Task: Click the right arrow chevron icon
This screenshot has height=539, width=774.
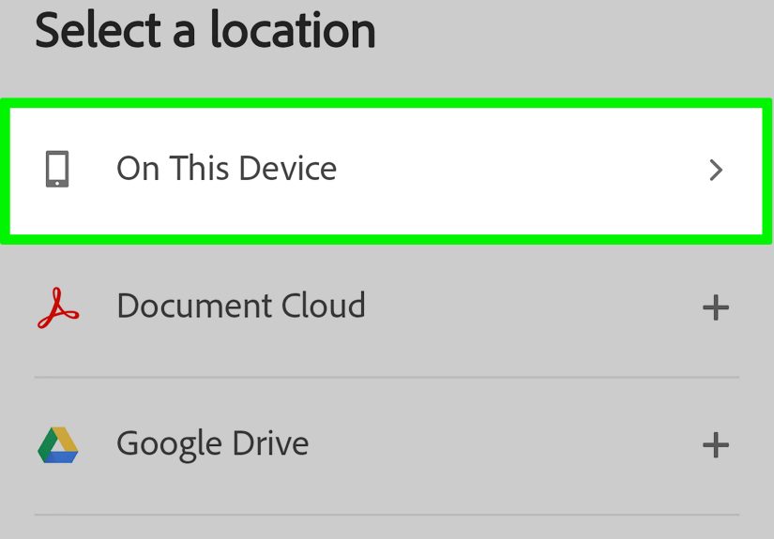Action: (x=716, y=170)
